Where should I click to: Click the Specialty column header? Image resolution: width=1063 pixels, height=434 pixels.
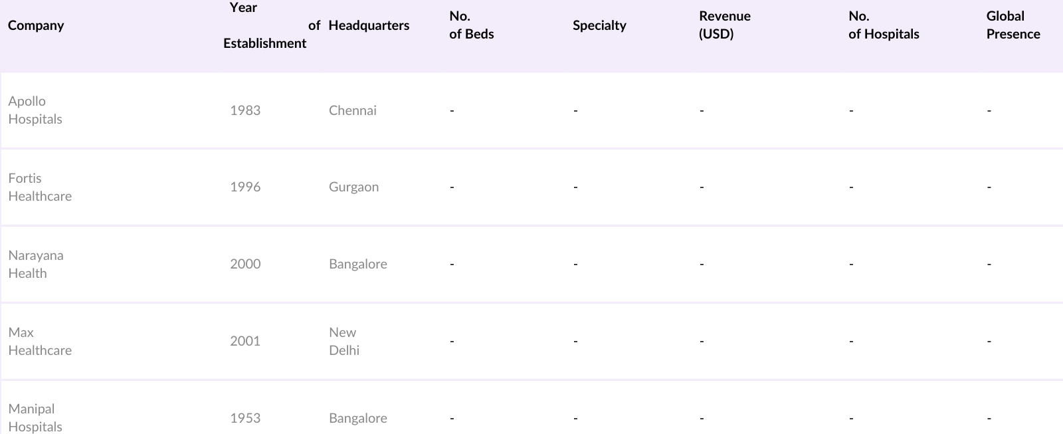599,25
